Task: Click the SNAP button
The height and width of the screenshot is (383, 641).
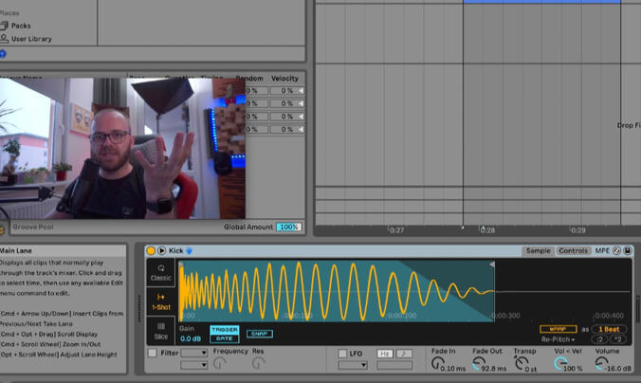Action: click(258, 334)
